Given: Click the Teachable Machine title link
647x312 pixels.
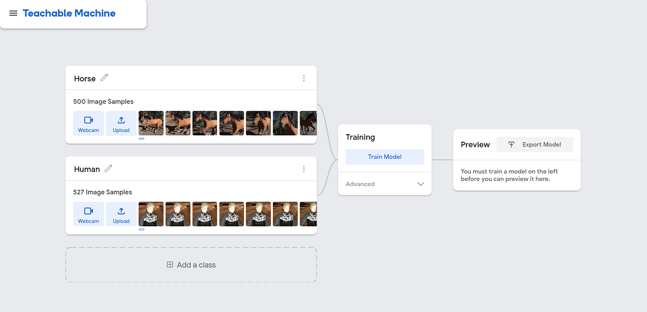Looking at the screenshot, I should click(69, 13).
